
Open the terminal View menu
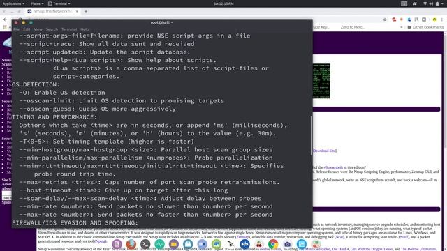coord(38,29)
